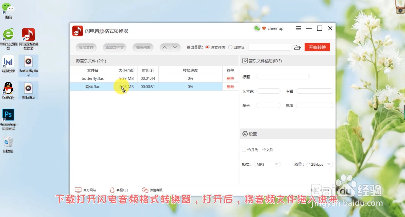
Task: Open Tencent QQ desktop icon
Action: 8,91
